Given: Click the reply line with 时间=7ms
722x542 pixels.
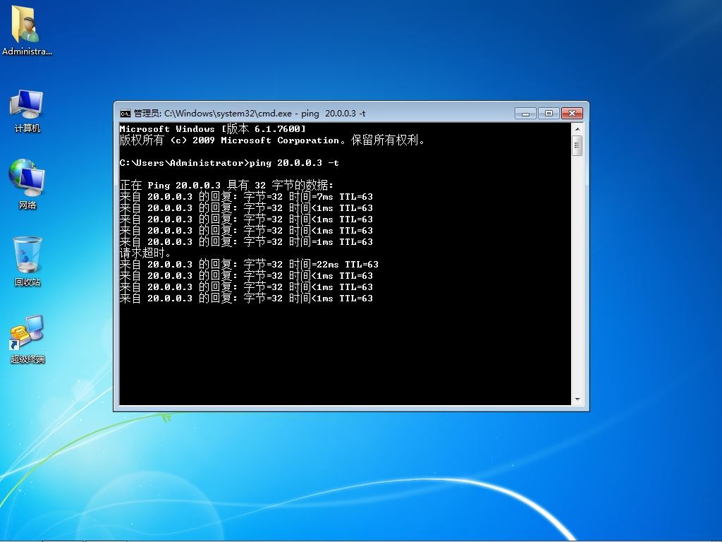Looking at the screenshot, I should tap(246, 197).
